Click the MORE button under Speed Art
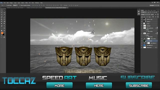The width and height of the screenshot is (160, 90). [x=59, y=85]
